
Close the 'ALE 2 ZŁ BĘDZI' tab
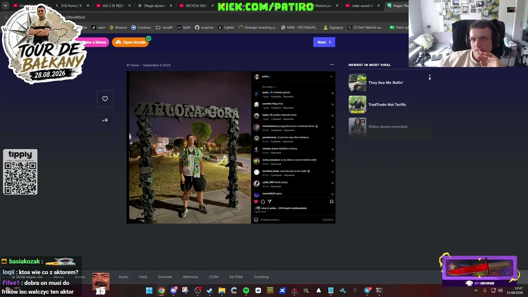click(130, 6)
